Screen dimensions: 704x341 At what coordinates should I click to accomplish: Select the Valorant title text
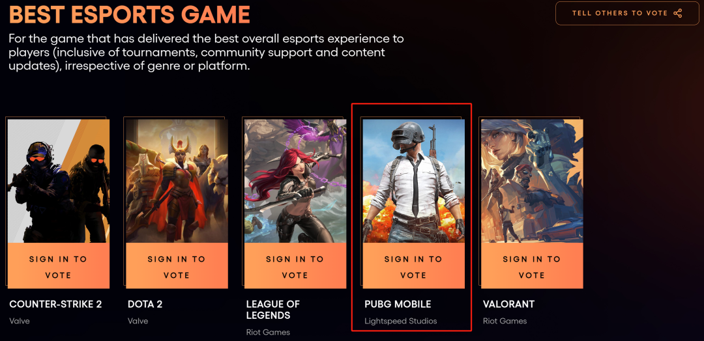click(x=508, y=305)
